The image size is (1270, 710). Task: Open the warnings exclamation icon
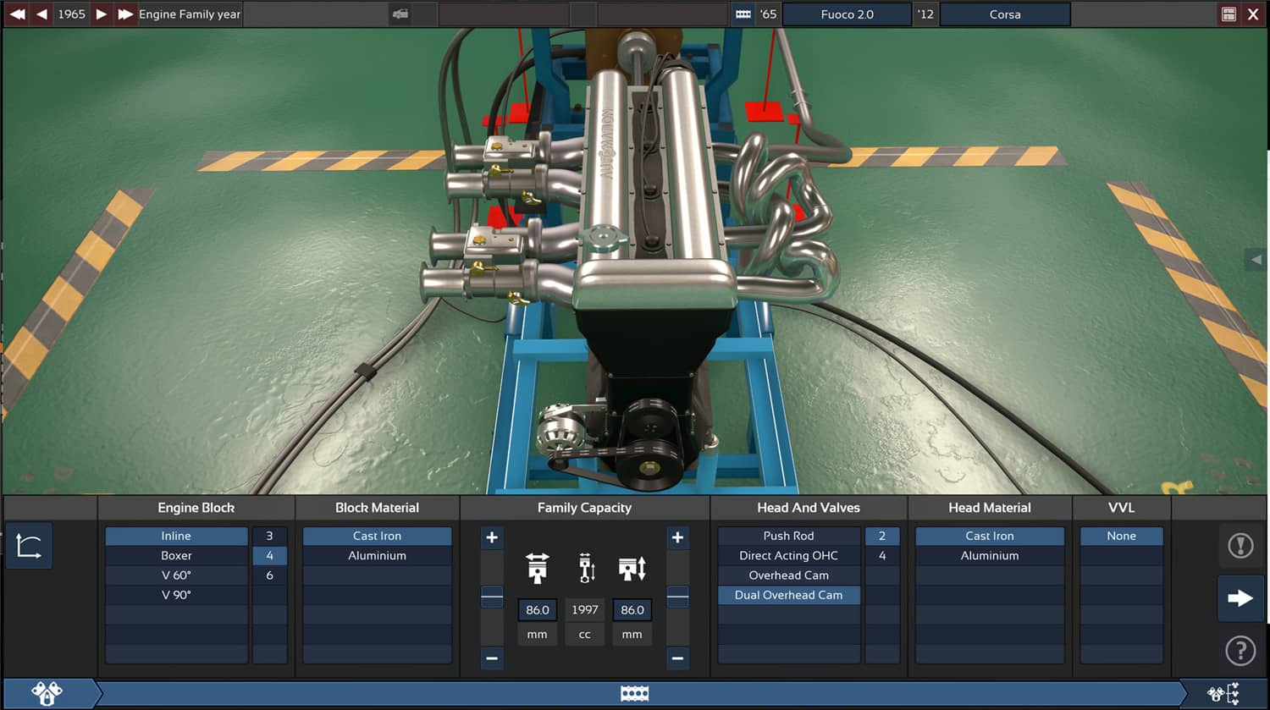tap(1240, 546)
